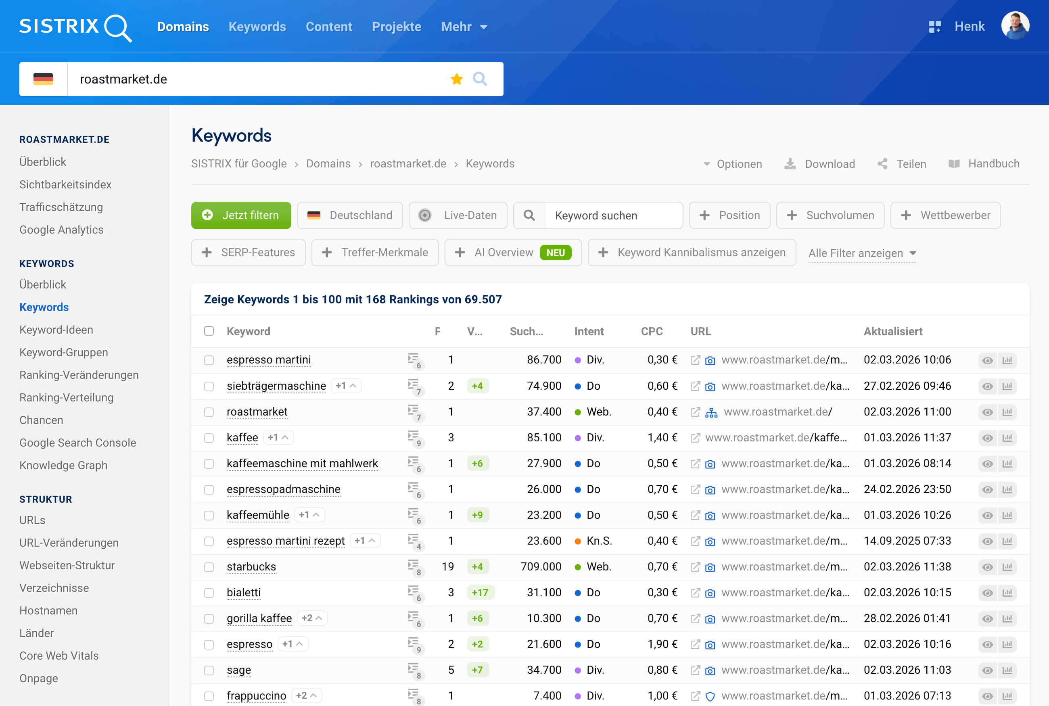
Task: Collapse the +1 expander next to kaffeemühle
Action: click(x=309, y=515)
